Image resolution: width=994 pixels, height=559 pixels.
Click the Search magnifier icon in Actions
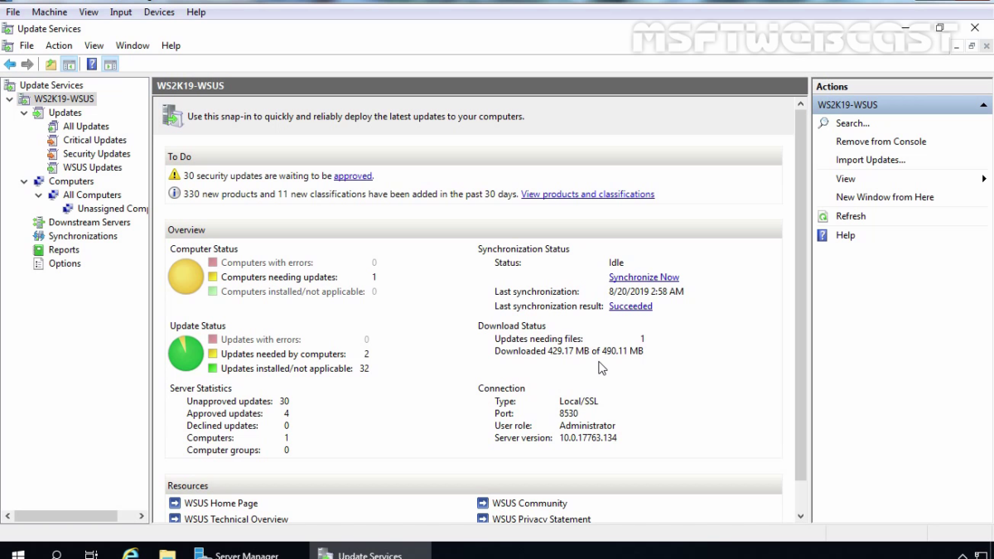click(x=823, y=123)
